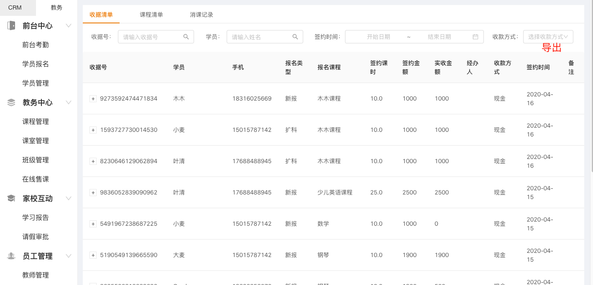Click the vertical scrollbar on the right

coord(591,83)
